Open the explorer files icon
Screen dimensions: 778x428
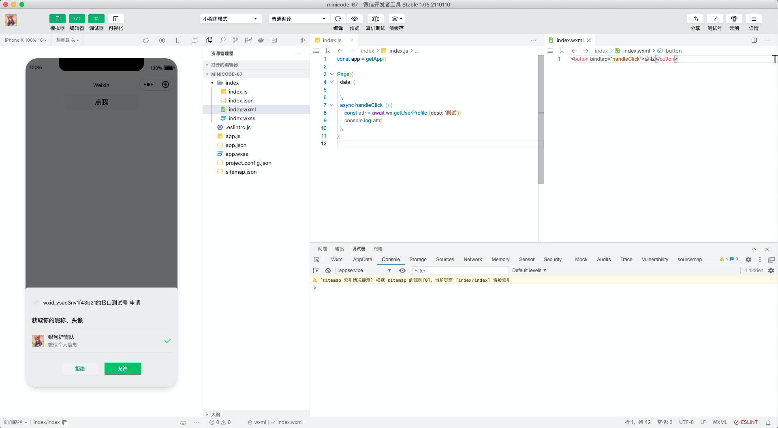209,40
